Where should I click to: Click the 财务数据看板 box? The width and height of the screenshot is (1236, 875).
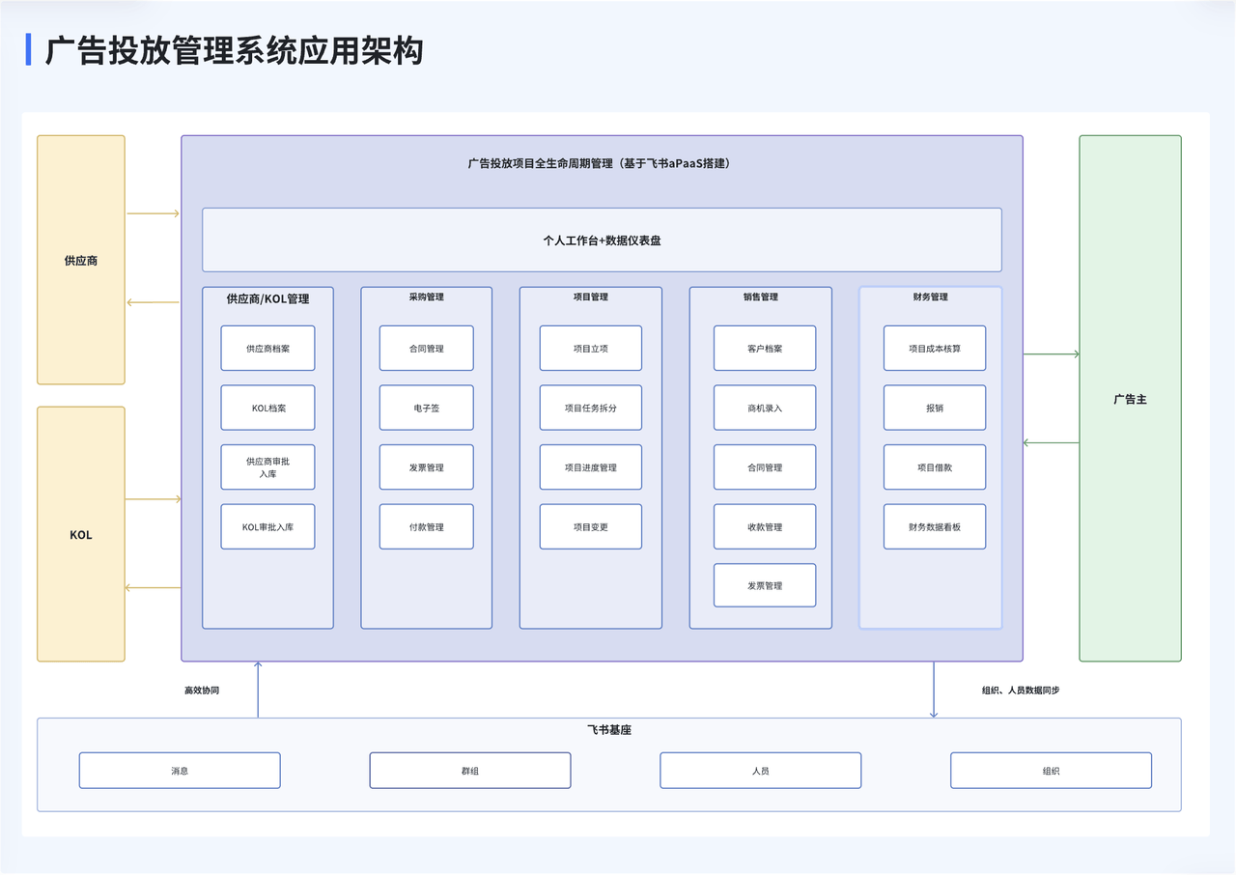click(x=935, y=526)
